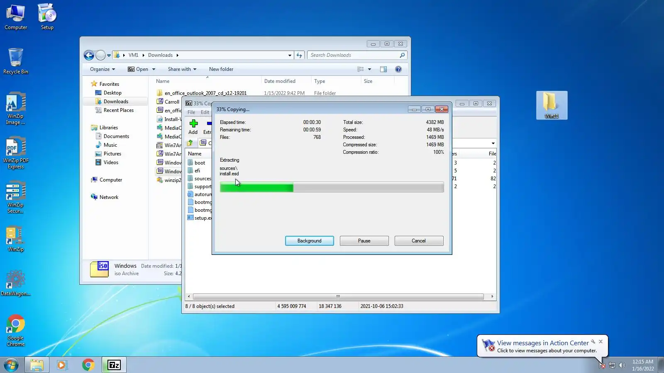Expand the Share with dropdown
Viewport: 664px width, 373px height.
182,69
